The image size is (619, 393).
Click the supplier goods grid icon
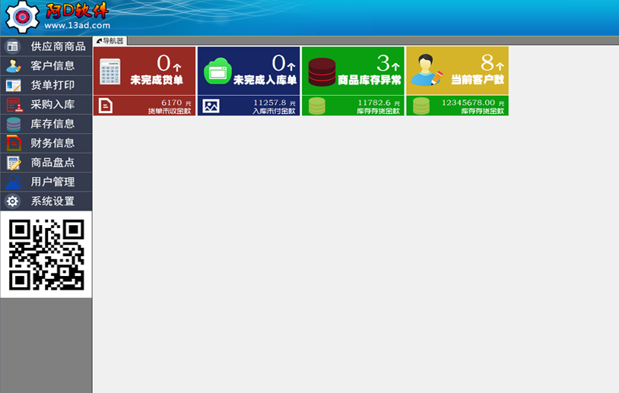13,46
